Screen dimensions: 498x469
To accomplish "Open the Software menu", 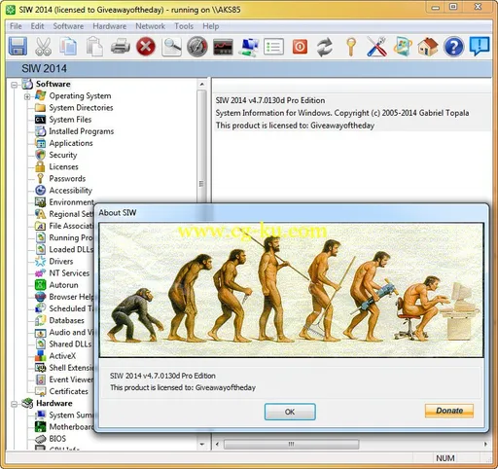I will click(68, 26).
